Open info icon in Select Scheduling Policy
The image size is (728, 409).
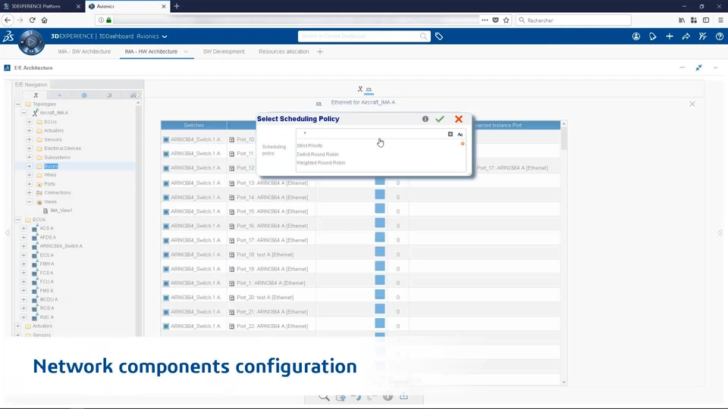click(425, 119)
